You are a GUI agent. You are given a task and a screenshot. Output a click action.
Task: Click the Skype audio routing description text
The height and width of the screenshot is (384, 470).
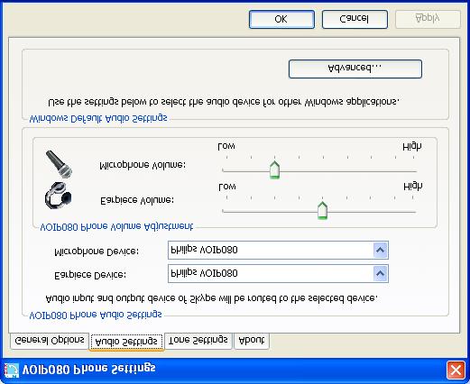[211, 298]
